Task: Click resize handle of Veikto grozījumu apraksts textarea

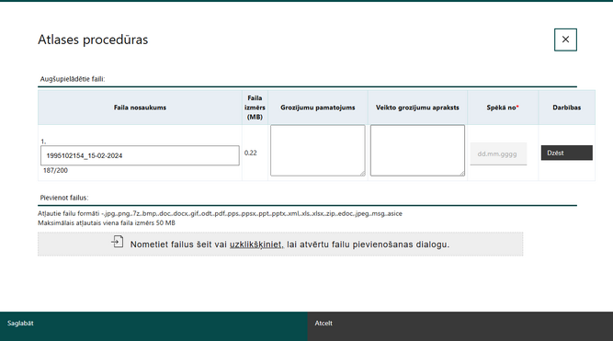Action: [x=462, y=173]
